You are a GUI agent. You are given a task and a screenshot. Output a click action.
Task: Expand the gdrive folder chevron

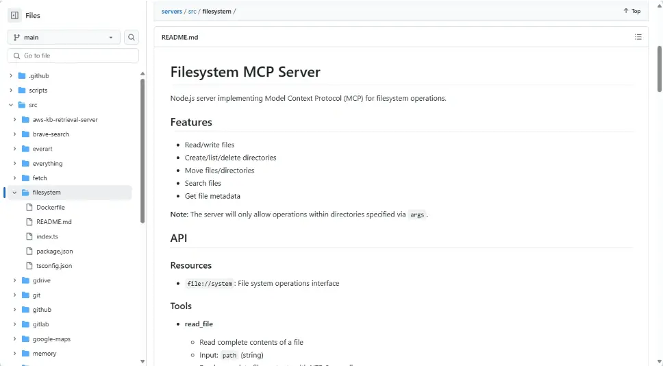click(15, 280)
